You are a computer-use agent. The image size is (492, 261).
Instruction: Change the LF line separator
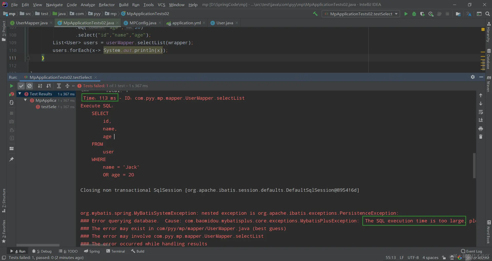pos(402,258)
